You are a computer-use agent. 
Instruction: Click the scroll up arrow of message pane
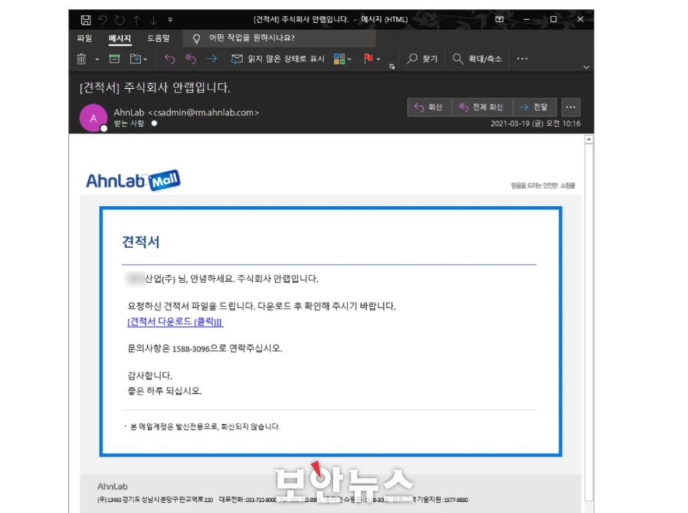[589, 139]
